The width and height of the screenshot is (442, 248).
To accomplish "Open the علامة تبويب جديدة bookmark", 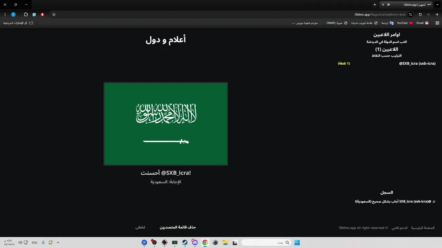I will pos(364,23).
